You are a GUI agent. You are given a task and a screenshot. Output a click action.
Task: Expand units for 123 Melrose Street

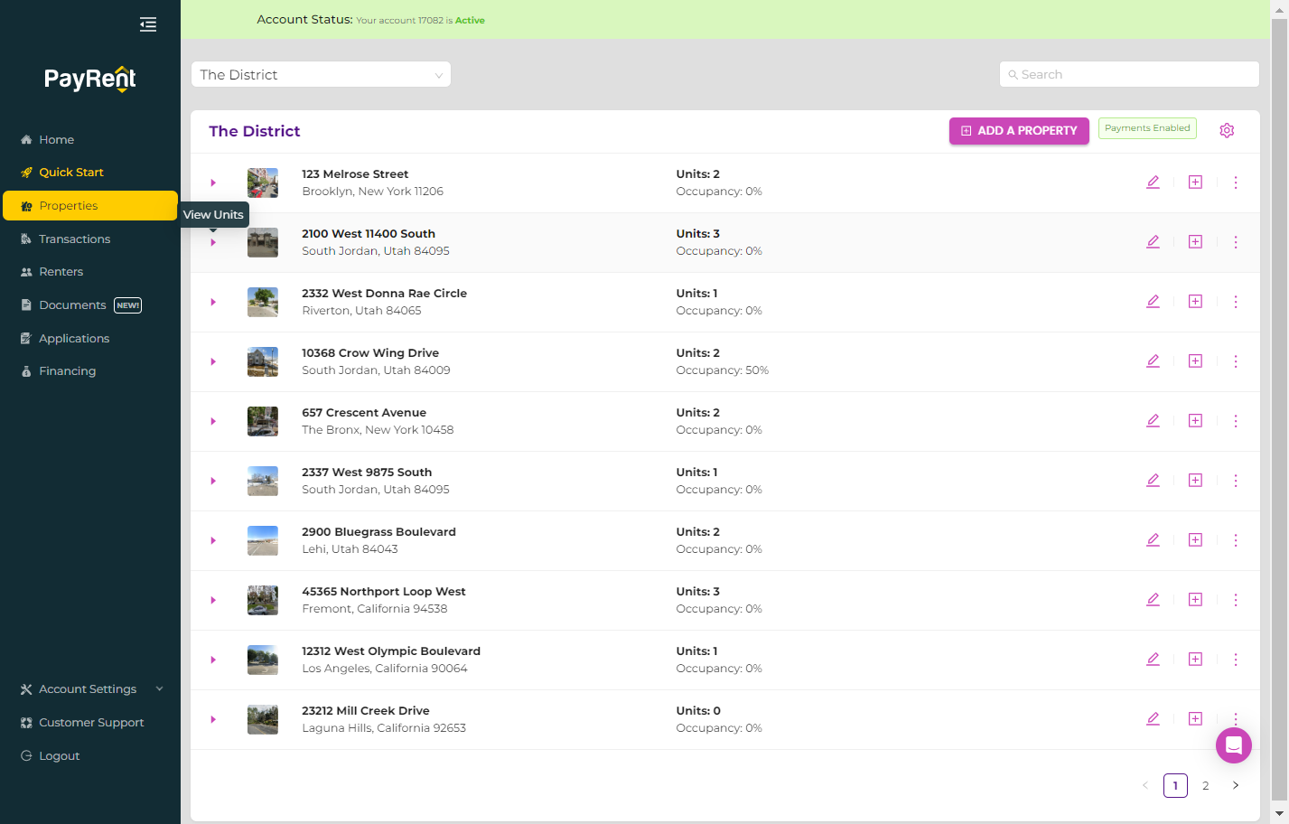213,183
